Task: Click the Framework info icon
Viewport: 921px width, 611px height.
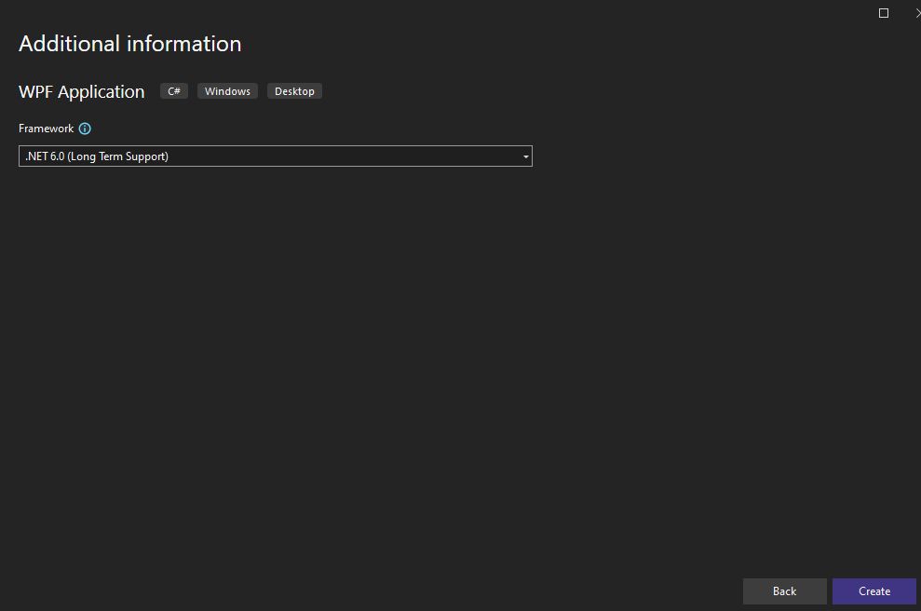Action: 85,129
